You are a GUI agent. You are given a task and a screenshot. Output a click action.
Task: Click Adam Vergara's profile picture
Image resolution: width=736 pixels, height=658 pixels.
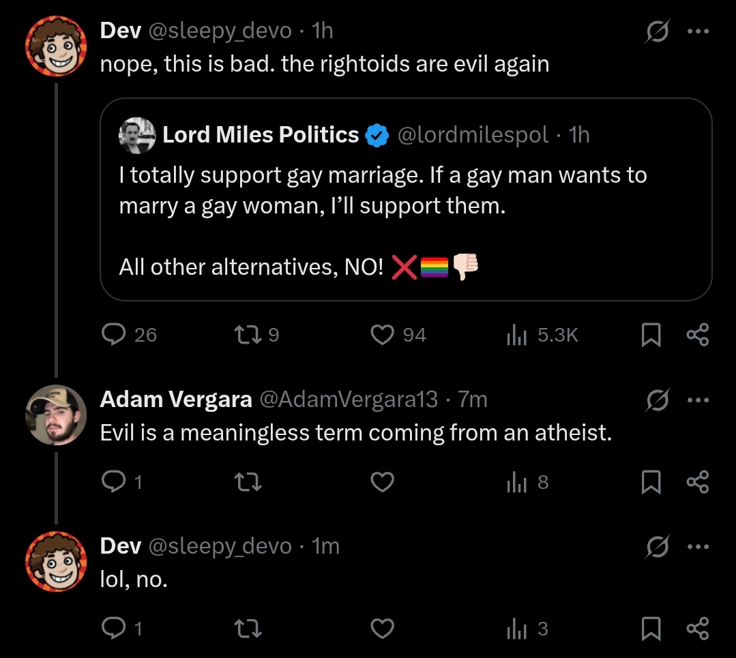56,415
